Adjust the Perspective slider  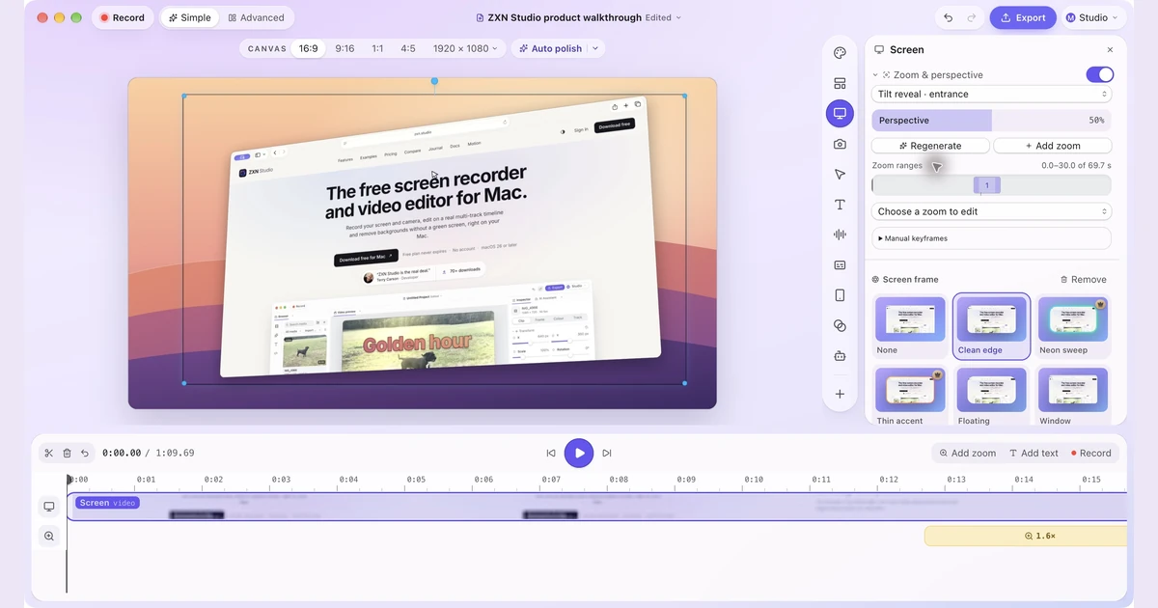(991, 121)
